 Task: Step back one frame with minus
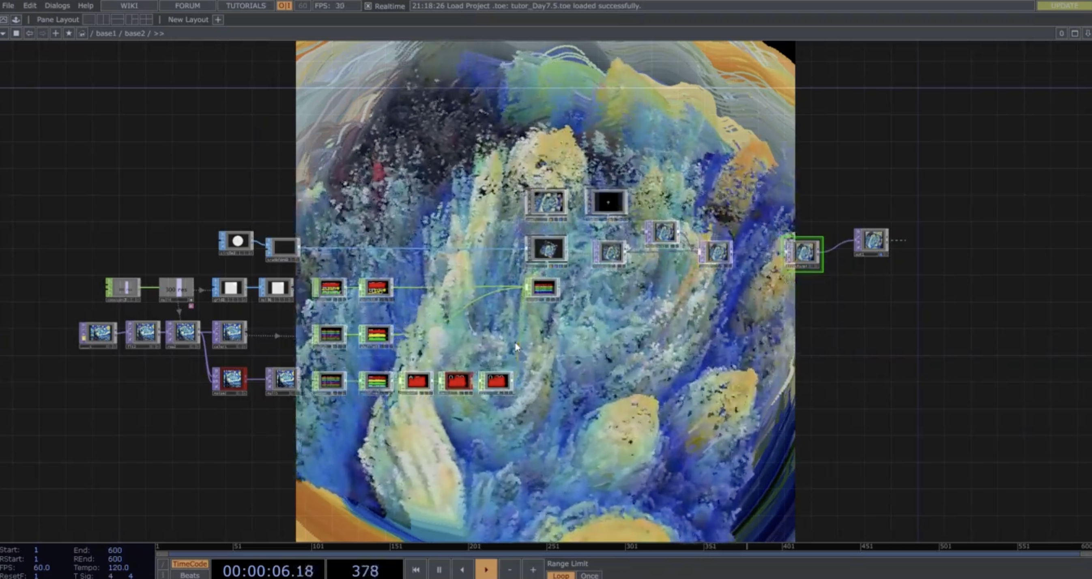pos(509,570)
